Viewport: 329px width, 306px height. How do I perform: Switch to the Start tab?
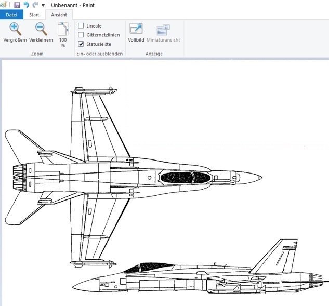pyautogui.click(x=34, y=15)
